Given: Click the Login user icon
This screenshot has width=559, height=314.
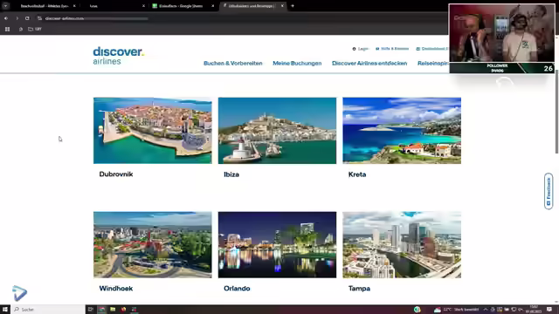Looking at the screenshot, I should click(354, 49).
